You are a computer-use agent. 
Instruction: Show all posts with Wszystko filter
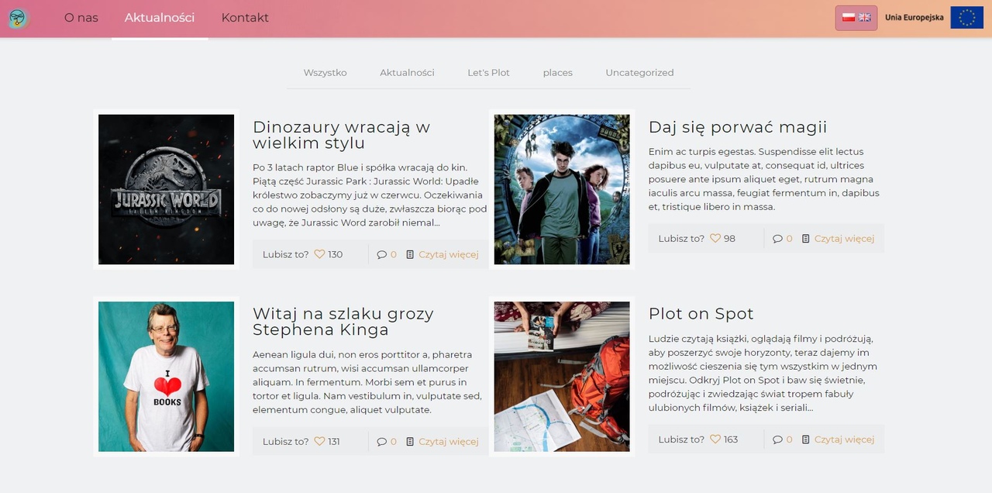pos(325,73)
